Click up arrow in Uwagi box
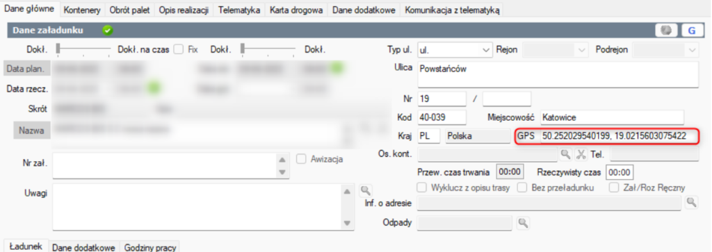712x252 pixels. 348,192
